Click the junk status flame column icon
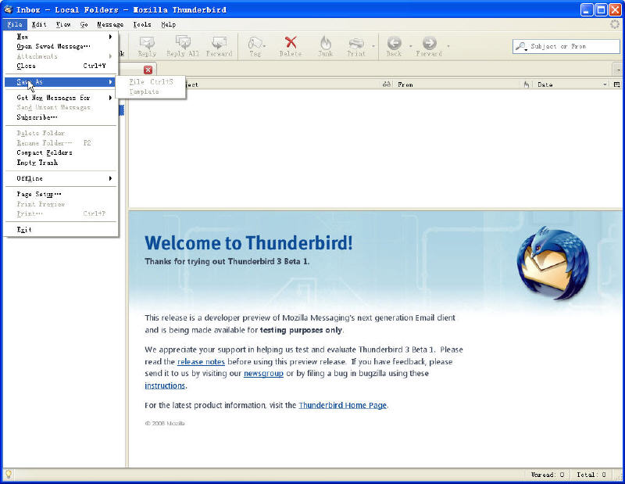The image size is (625, 484). coord(526,84)
